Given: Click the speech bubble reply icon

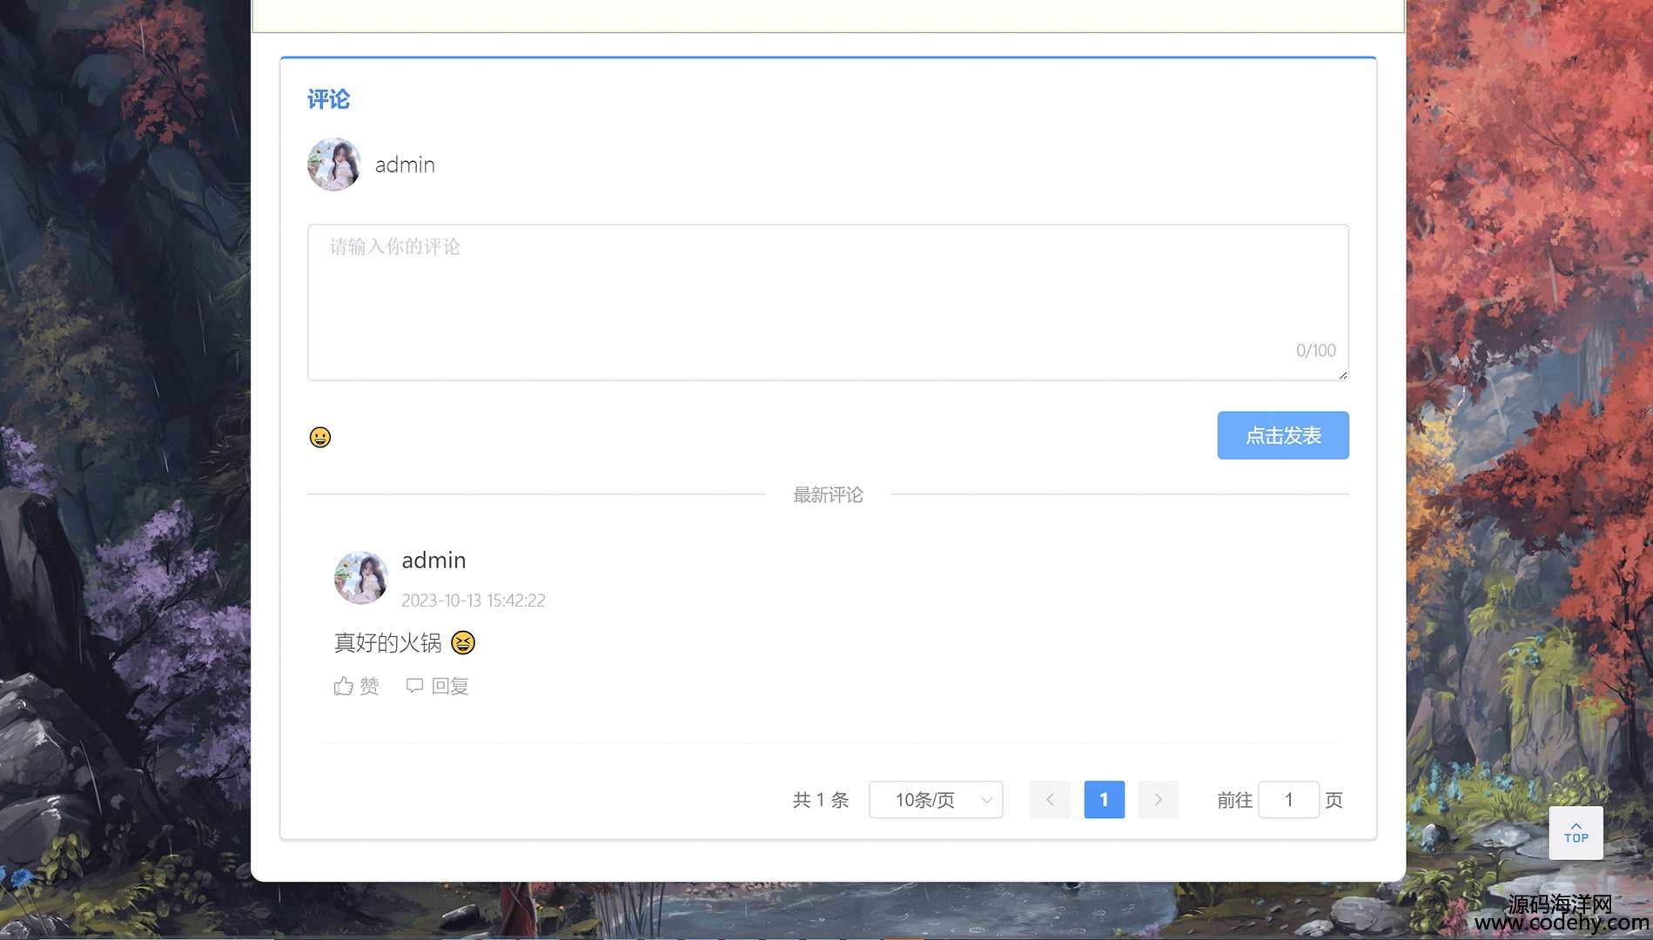Looking at the screenshot, I should point(415,686).
